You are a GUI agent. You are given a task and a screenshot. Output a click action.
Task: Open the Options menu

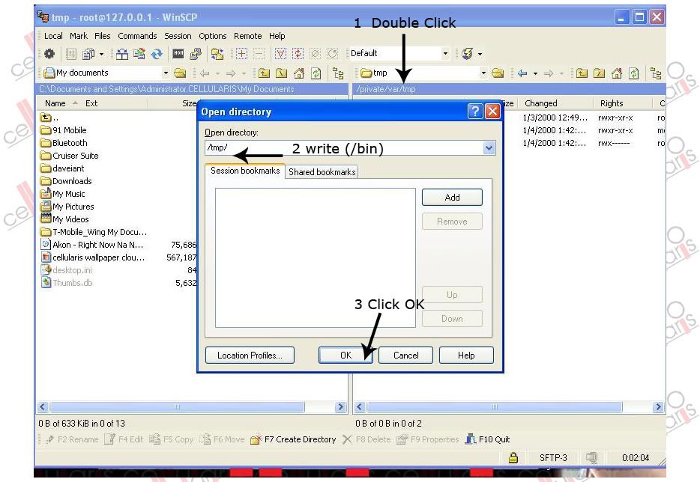tap(213, 36)
